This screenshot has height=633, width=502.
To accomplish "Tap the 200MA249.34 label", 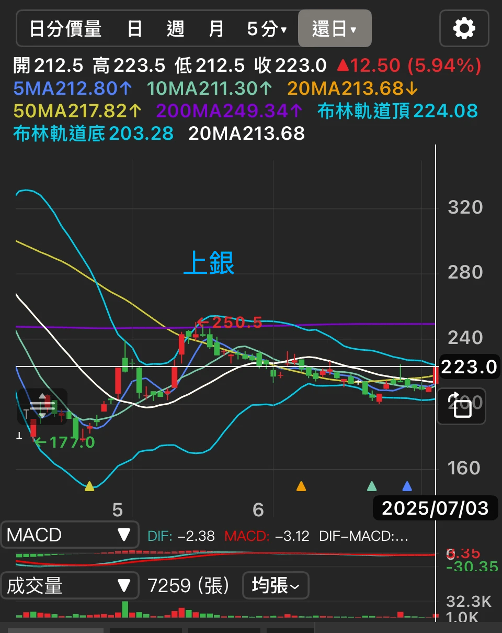I will 229,111.
